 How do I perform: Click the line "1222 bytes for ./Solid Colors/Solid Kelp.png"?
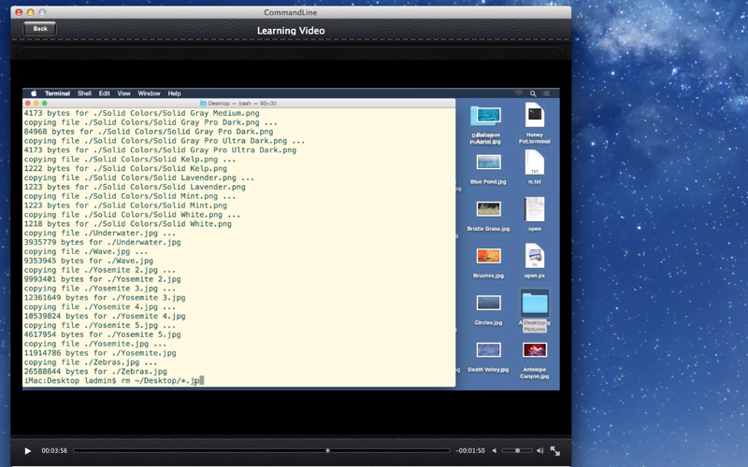tap(125, 168)
